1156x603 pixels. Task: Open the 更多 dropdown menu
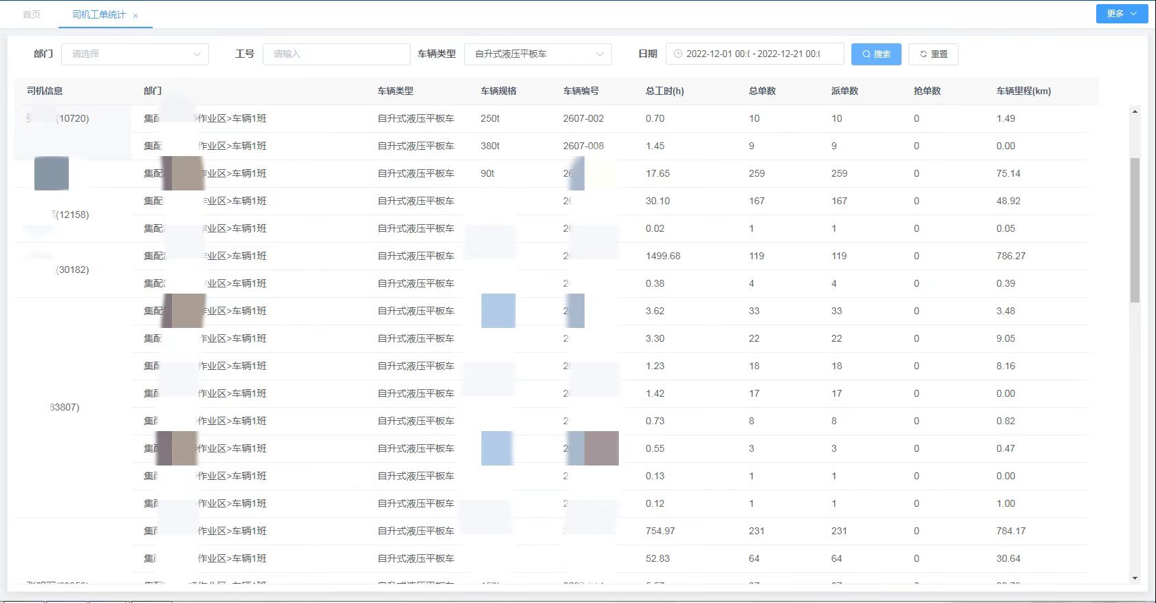pos(1121,14)
